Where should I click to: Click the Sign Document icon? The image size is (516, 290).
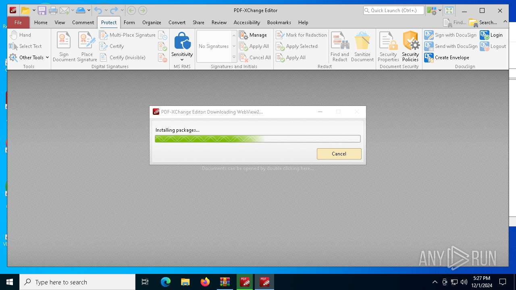click(x=64, y=47)
